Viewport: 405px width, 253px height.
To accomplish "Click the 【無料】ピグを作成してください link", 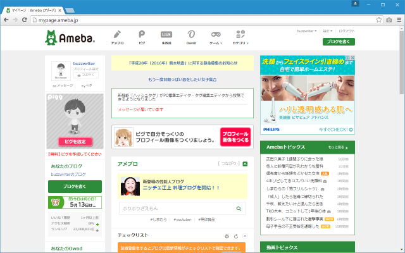I will pyautogui.click(x=75, y=154).
